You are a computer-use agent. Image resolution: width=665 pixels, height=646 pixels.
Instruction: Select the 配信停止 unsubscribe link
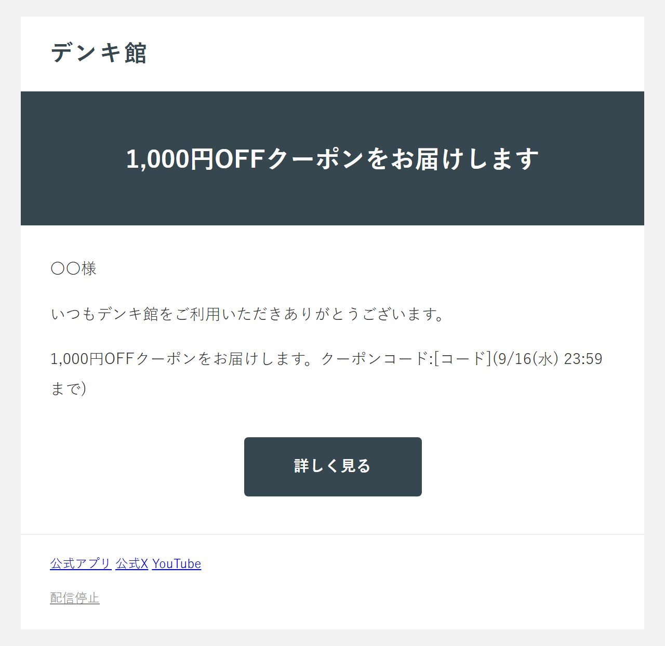(75, 598)
